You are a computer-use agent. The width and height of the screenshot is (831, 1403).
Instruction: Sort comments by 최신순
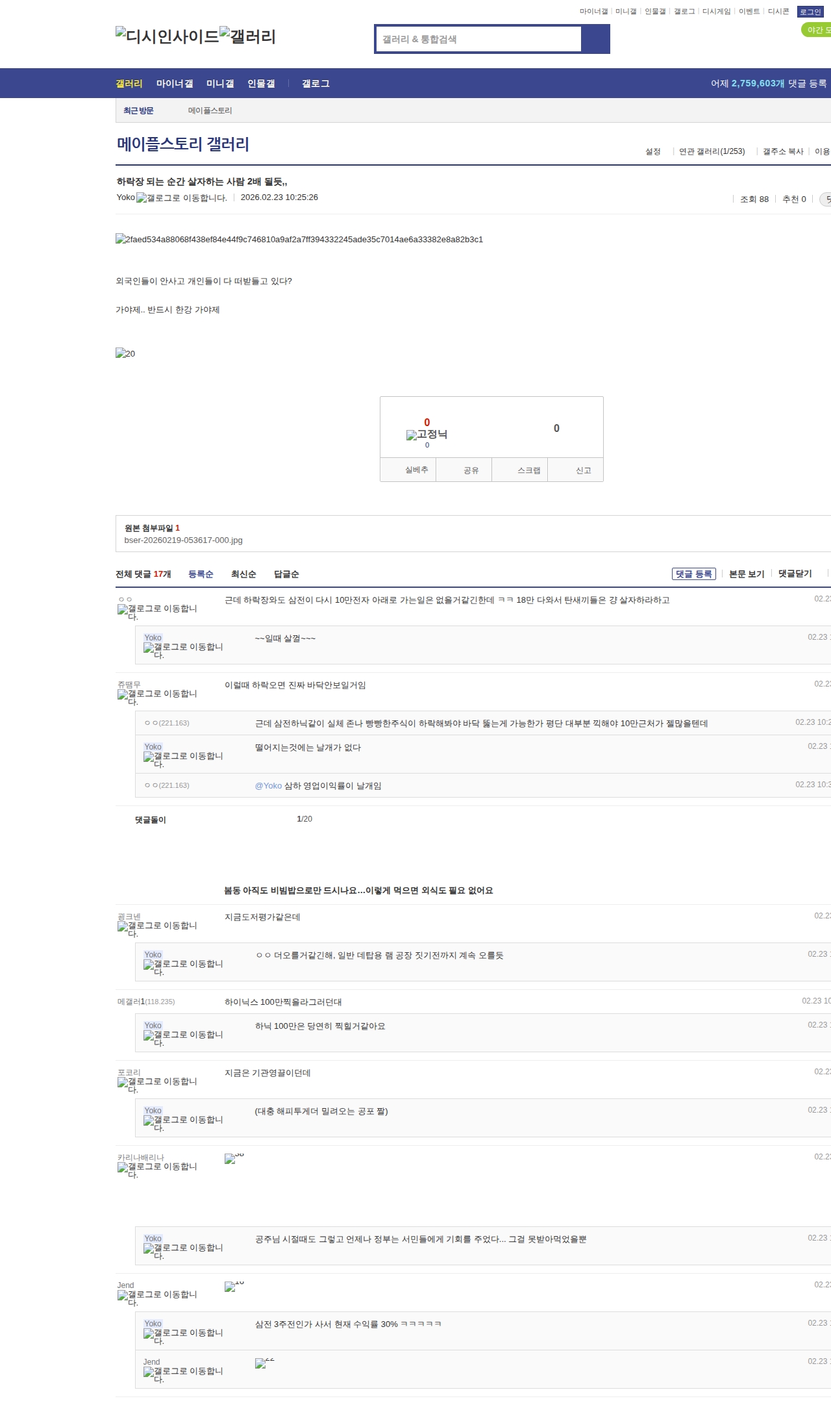243,574
